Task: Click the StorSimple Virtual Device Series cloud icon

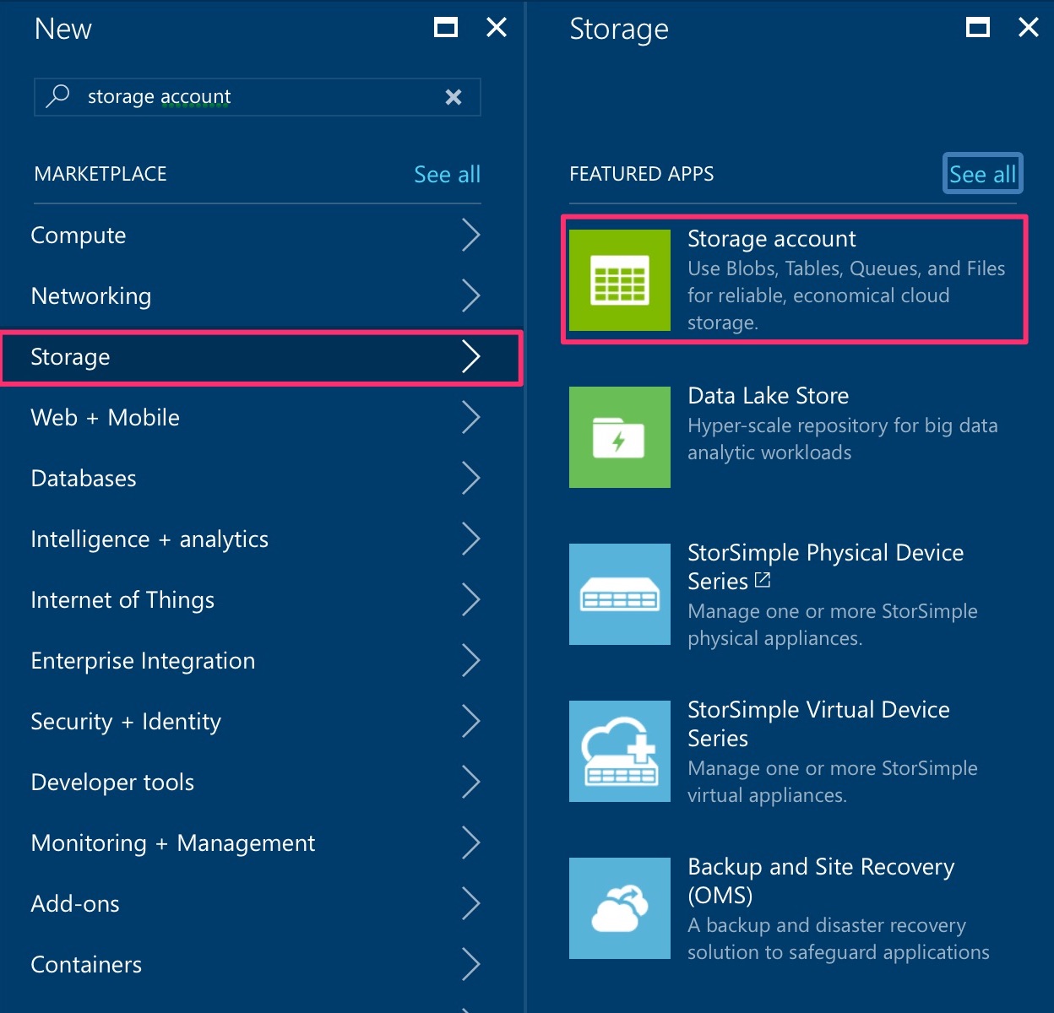Action: click(x=619, y=750)
